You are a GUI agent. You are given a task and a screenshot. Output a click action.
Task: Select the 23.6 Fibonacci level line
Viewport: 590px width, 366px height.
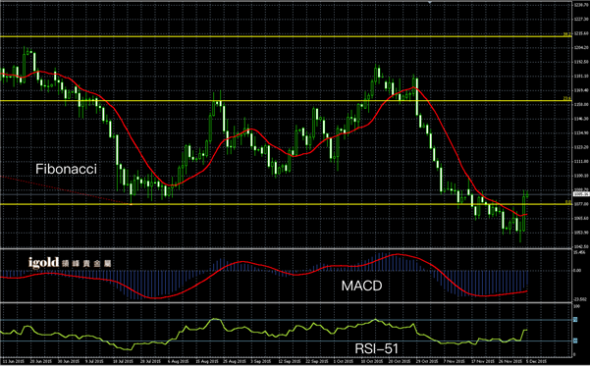coord(286,100)
